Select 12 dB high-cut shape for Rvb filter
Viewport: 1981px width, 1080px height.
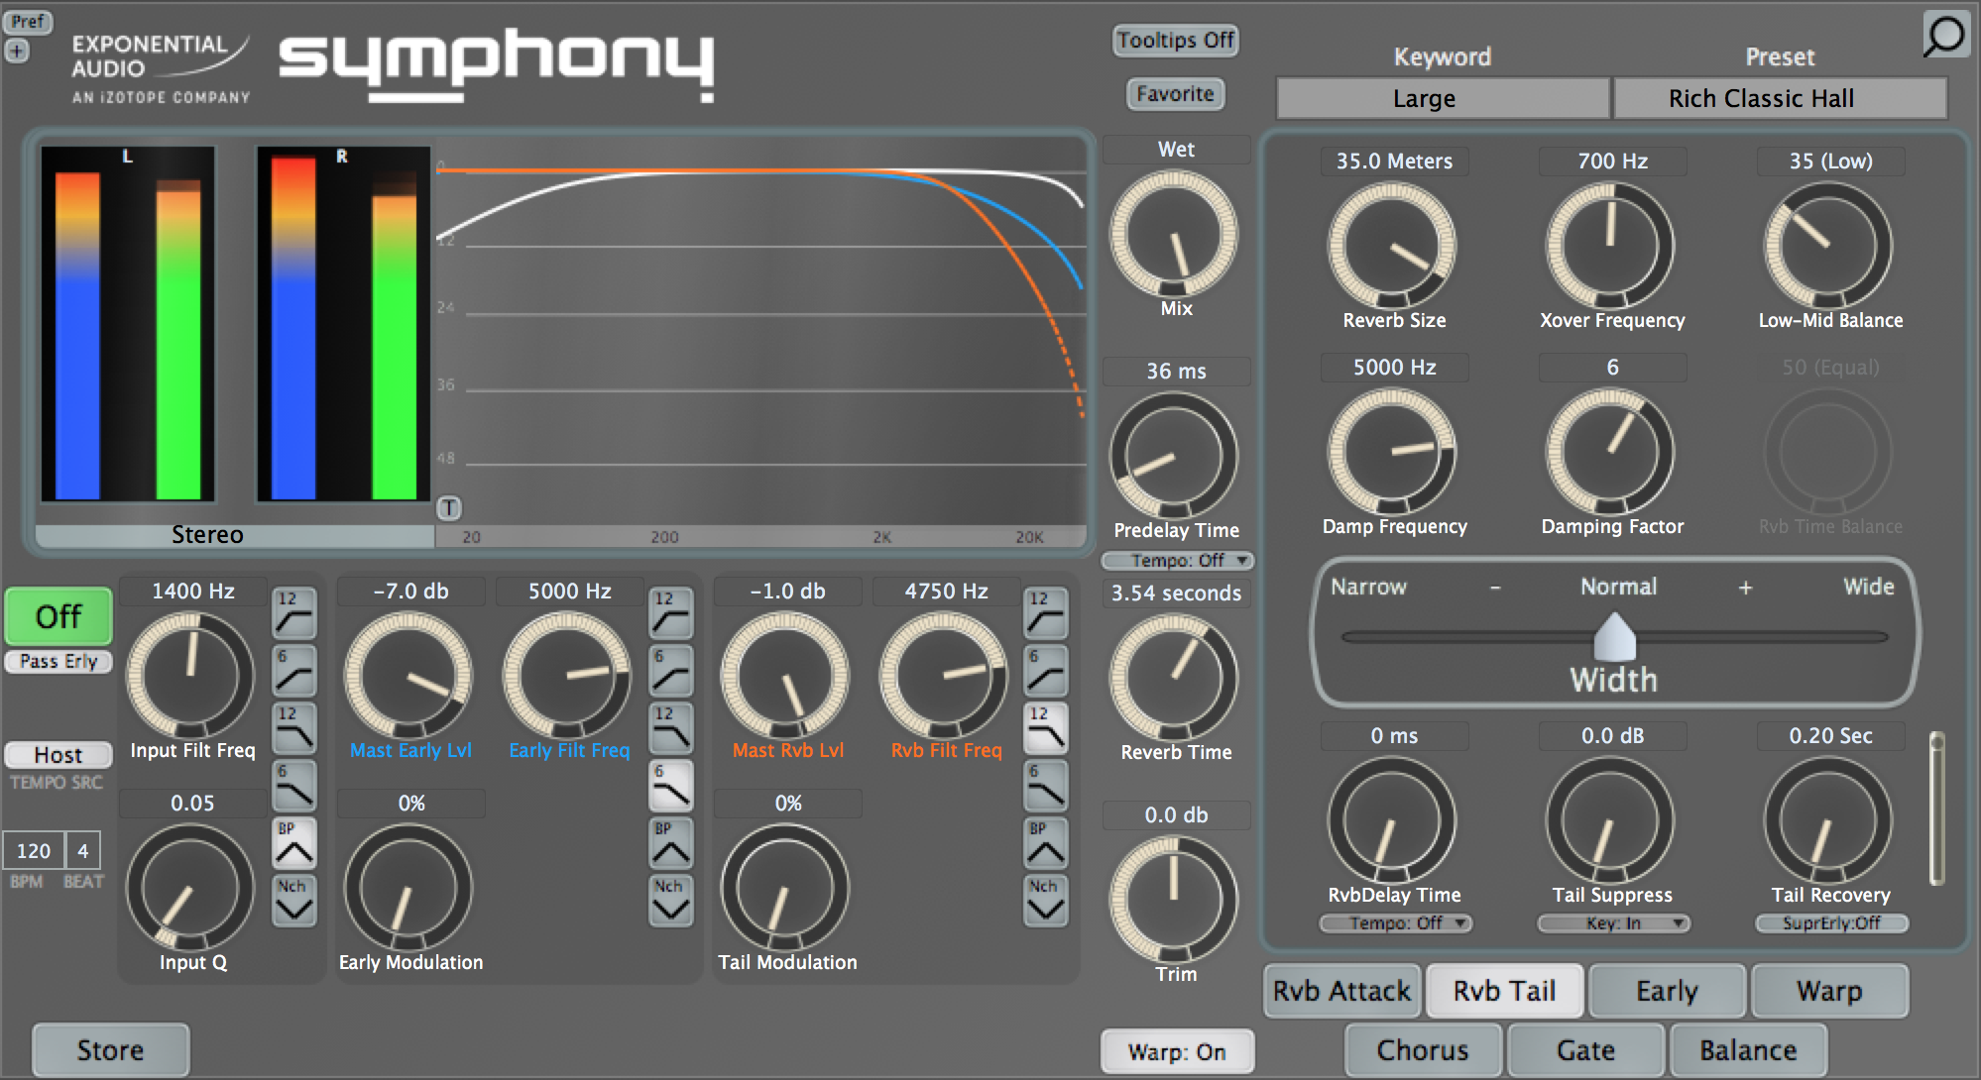coord(1046,728)
